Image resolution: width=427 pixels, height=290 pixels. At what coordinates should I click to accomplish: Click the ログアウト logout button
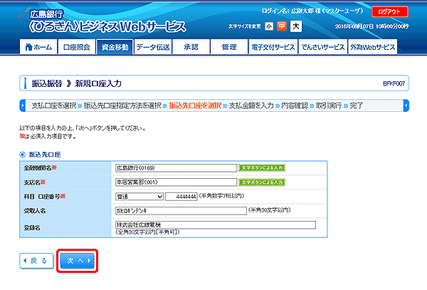click(390, 11)
